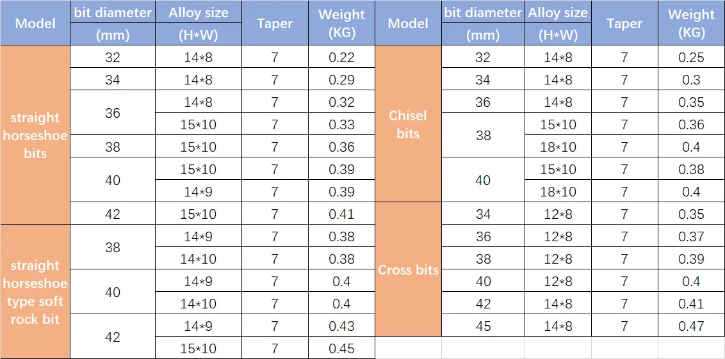Image resolution: width=725 pixels, height=359 pixels.
Task: Select the 'Chisel bits' model cell
Action: [408, 124]
